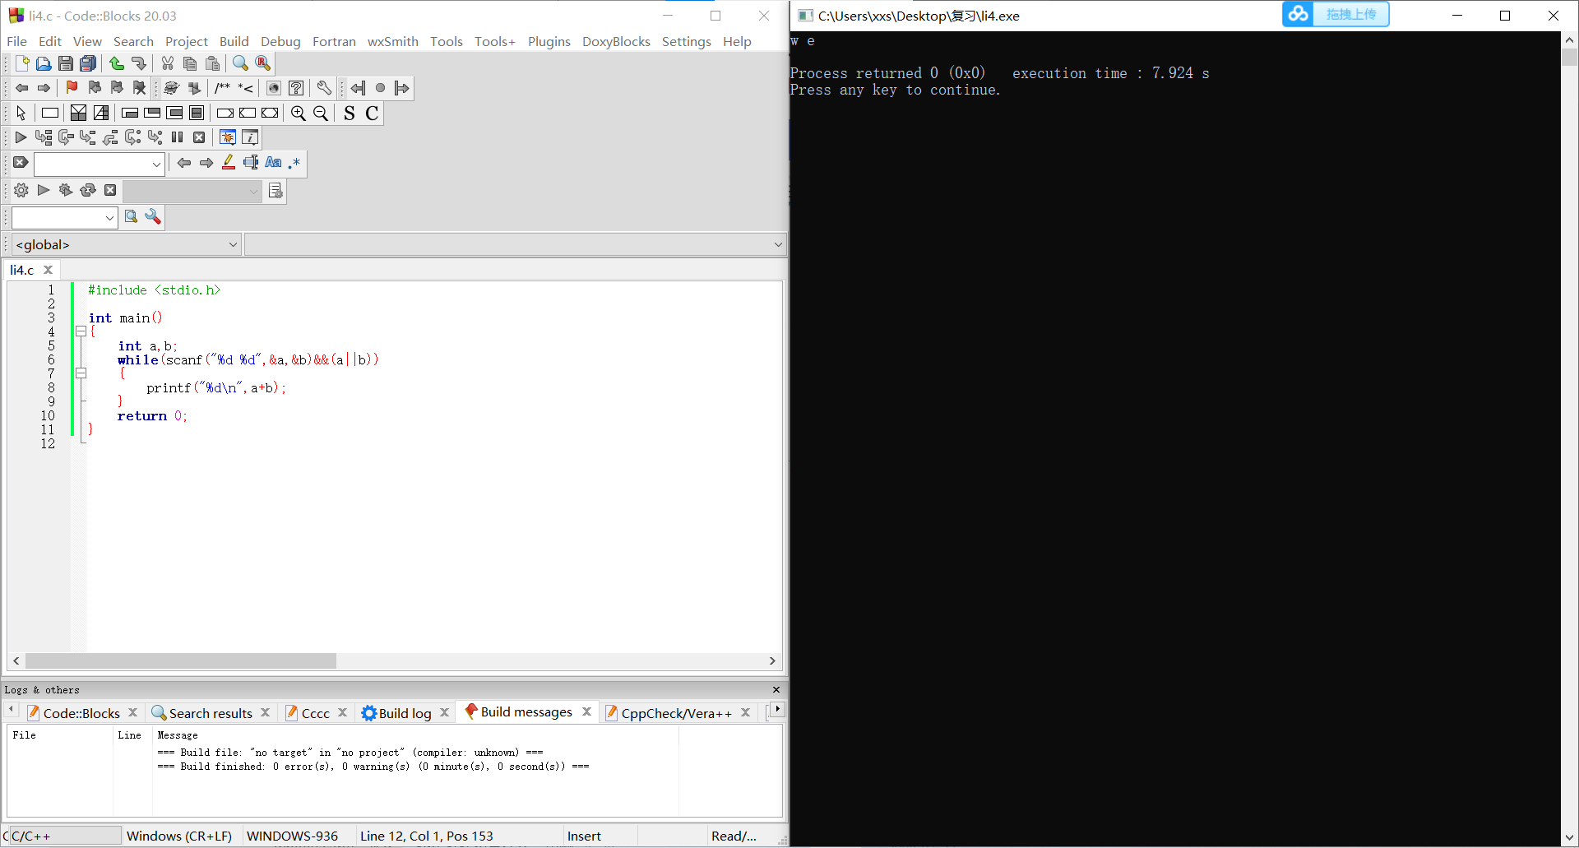Select the pointer tool in wxSmith toolbar
Screen dimensions: 1579x848
tap(21, 113)
